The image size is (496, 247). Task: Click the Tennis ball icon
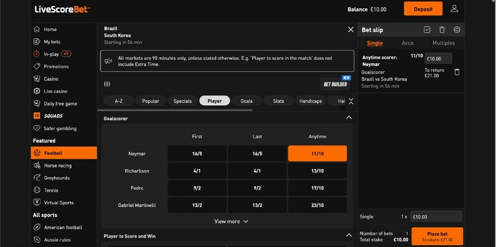click(x=37, y=190)
